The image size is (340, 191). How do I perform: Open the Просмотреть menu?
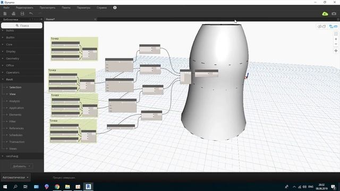[x=47, y=7]
